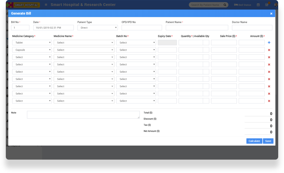The image size is (284, 173).
Task: Expand the Tablet medicine category dropdown
Action: point(32,43)
